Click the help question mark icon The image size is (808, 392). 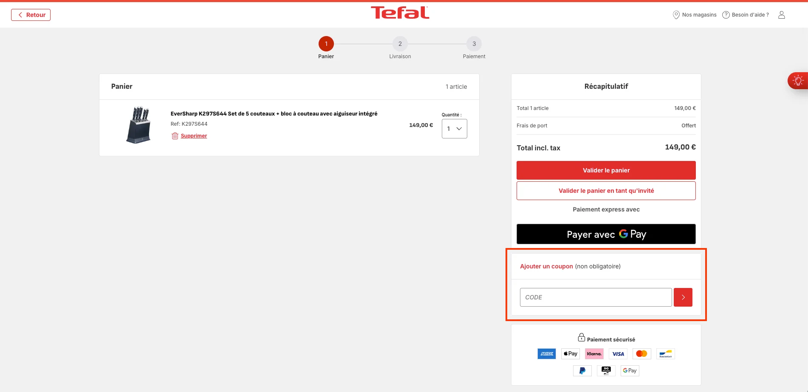pos(726,15)
